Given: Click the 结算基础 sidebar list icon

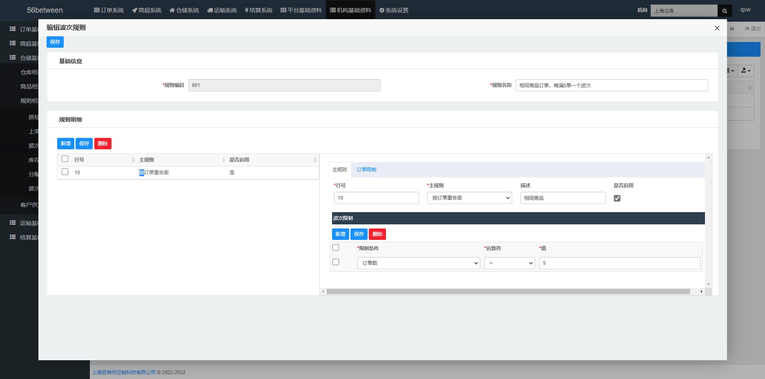Looking at the screenshot, I should coord(13,237).
